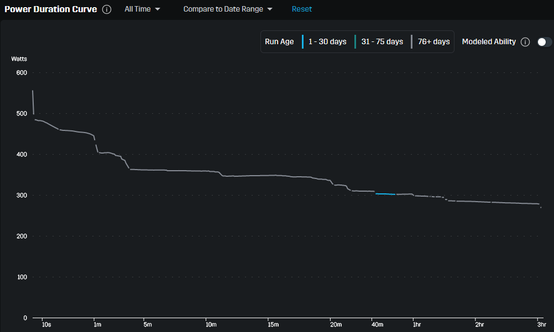
Task: Click info icon beside Power Duration Curve title
Action: (107, 9)
